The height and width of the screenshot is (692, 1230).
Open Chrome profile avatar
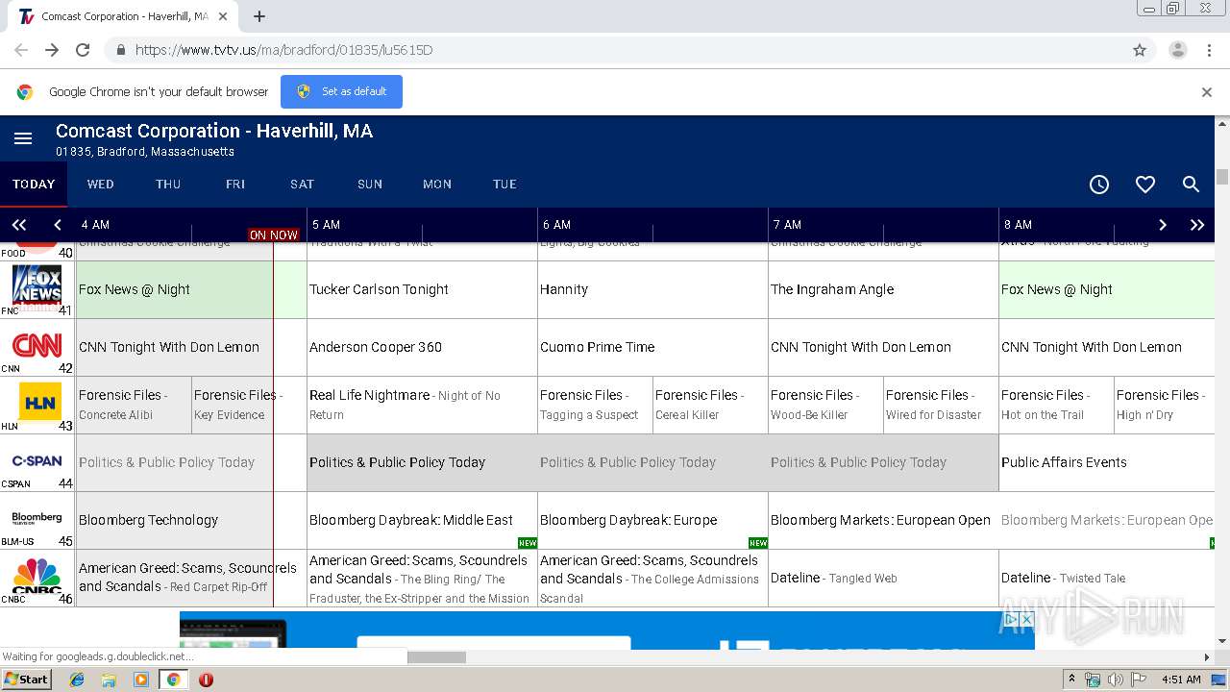(1178, 50)
